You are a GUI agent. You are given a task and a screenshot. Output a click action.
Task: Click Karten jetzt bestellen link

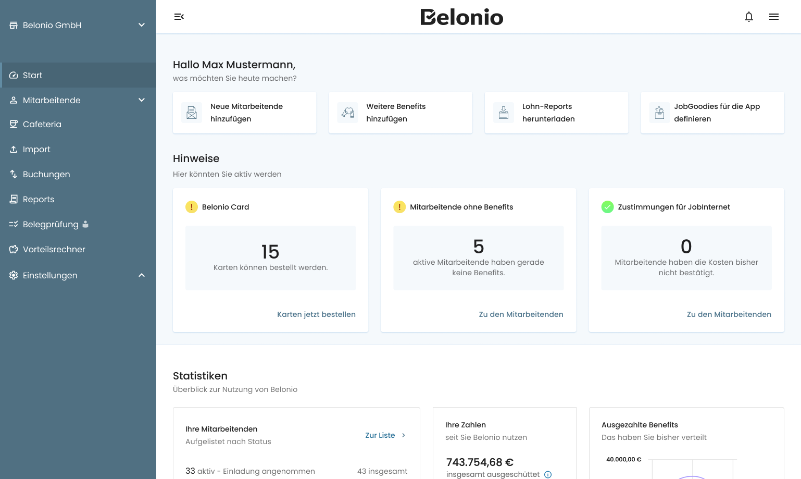(x=316, y=314)
